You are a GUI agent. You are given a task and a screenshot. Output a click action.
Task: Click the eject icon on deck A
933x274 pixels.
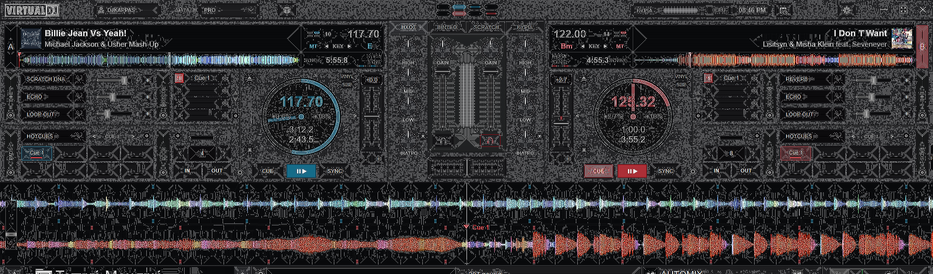pos(250,79)
